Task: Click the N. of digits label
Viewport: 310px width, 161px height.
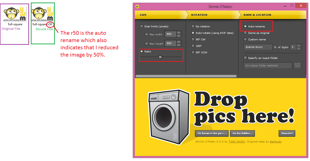Action: coord(281,47)
